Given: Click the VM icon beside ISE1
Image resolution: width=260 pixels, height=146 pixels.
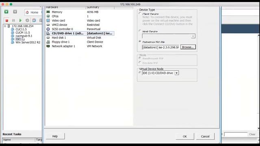Looking at the screenshot, I should tap(13, 39).
